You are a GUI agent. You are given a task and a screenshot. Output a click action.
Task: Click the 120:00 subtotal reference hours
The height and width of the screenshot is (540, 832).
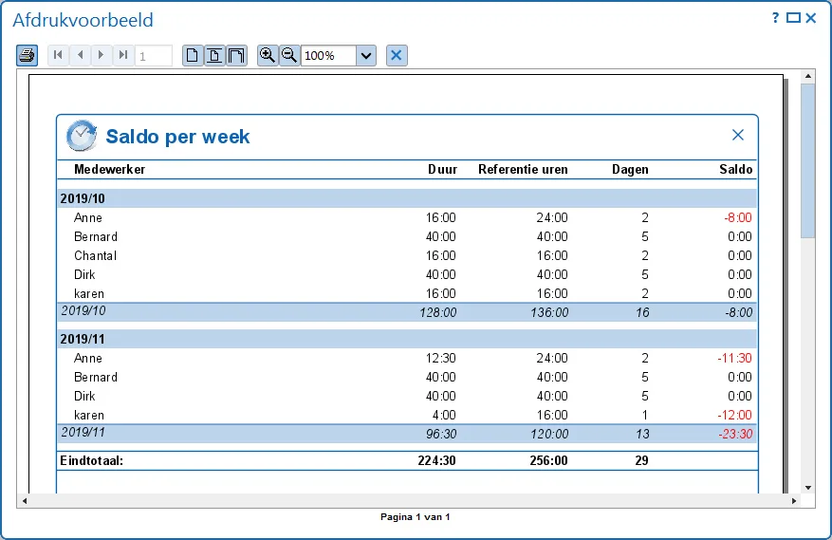pyautogui.click(x=549, y=434)
